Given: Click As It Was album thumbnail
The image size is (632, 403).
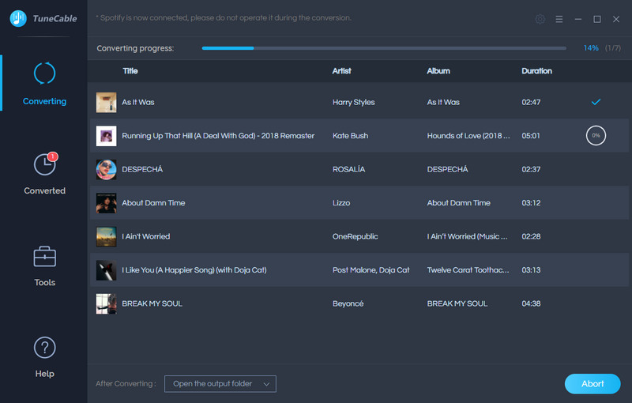Looking at the screenshot, I should (x=107, y=103).
